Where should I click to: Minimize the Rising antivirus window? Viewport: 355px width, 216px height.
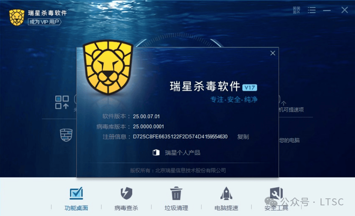[327, 10]
